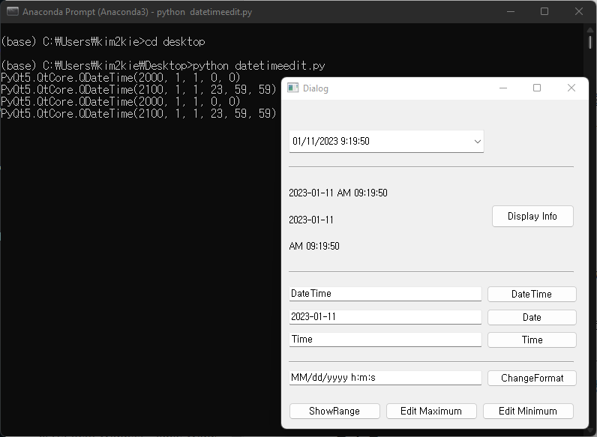The image size is (597, 437).
Task: Click the date field showing 01/11/2023 9:19:50
Action: coord(386,142)
